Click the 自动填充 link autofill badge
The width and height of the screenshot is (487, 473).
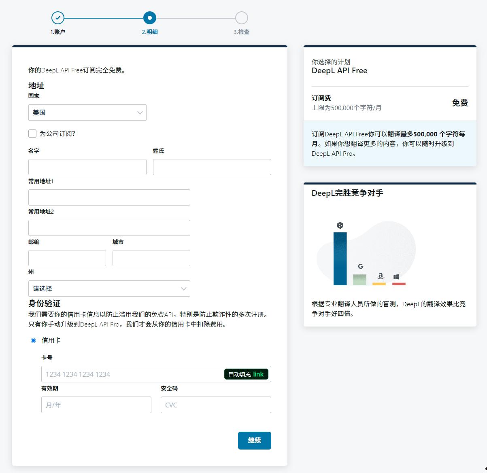tap(246, 374)
